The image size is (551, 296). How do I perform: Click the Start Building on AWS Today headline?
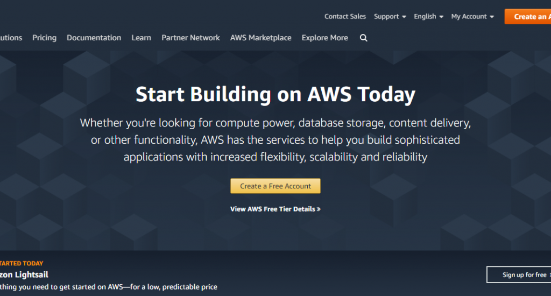click(x=275, y=94)
